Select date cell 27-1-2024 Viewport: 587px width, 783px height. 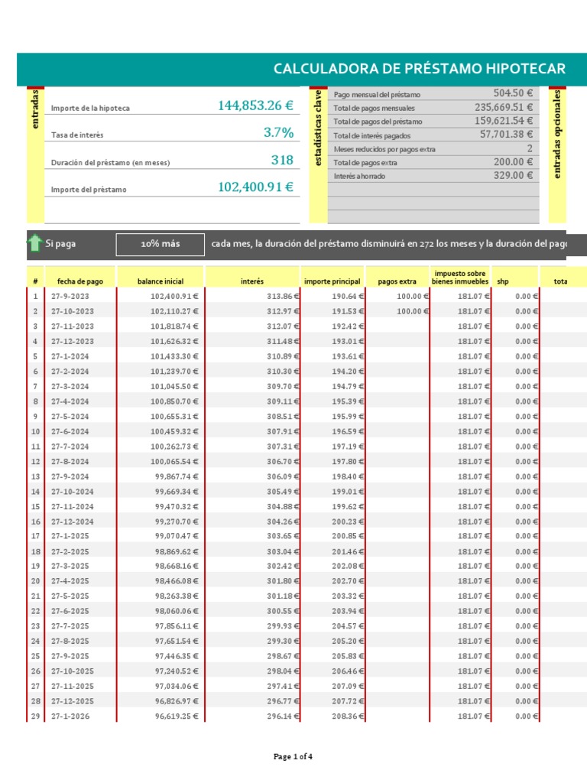point(70,356)
